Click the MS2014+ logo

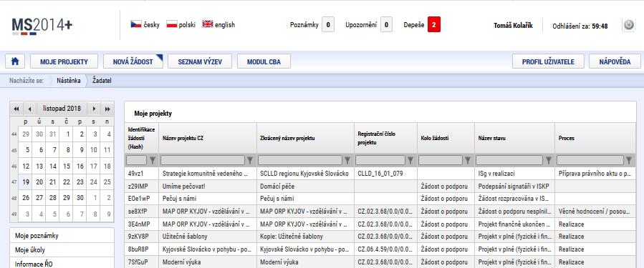coord(42,26)
